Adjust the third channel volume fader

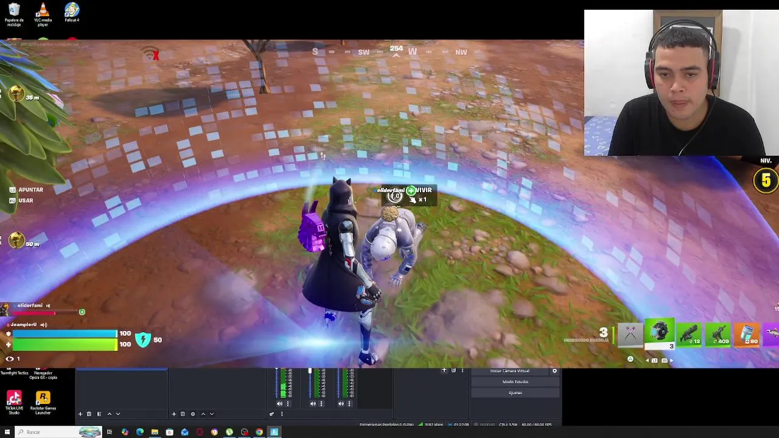(x=338, y=384)
